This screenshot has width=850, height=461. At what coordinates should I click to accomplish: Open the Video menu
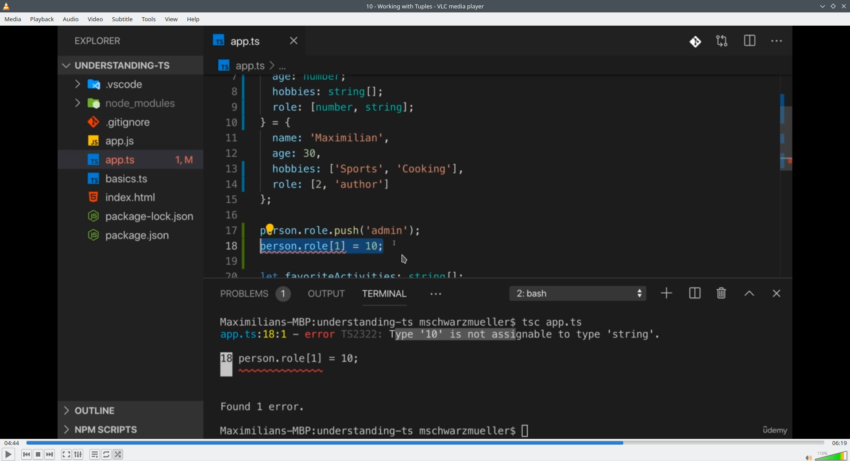(x=95, y=19)
